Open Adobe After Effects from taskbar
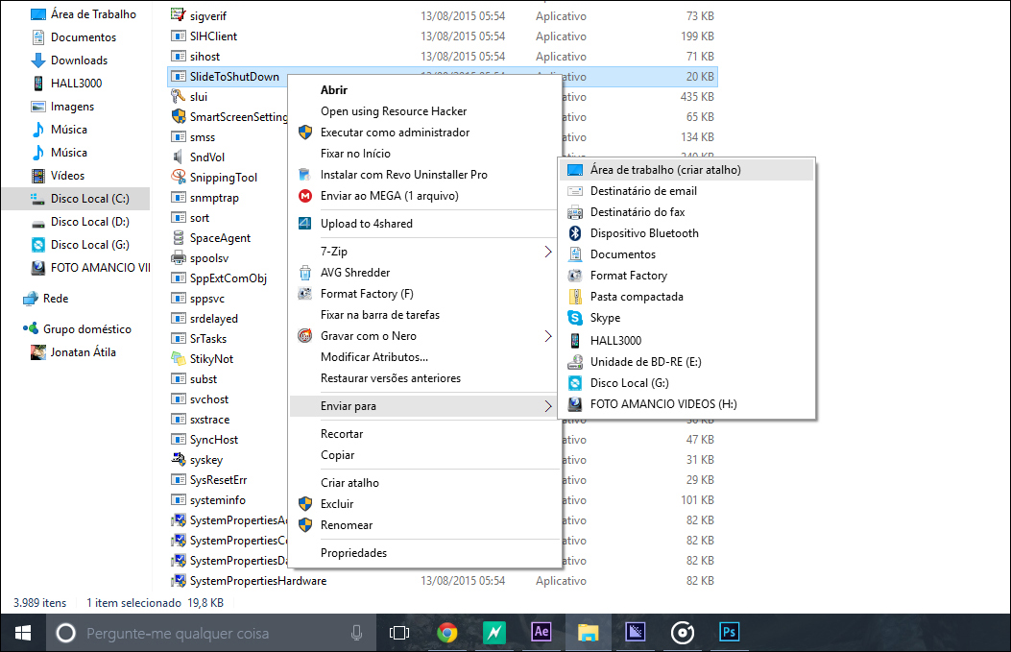 (541, 633)
